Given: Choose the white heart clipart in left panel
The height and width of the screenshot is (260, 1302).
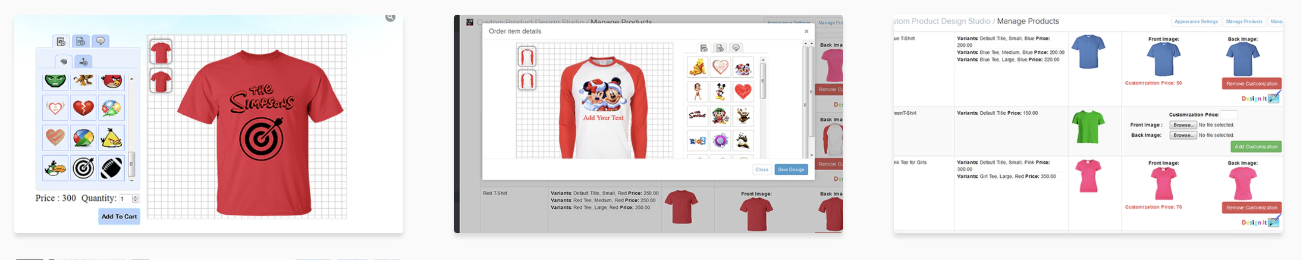Looking at the screenshot, I should click(55, 107).
